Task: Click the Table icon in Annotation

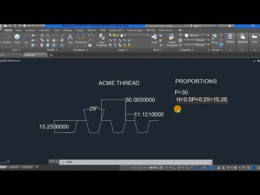Action: (90, 45)
